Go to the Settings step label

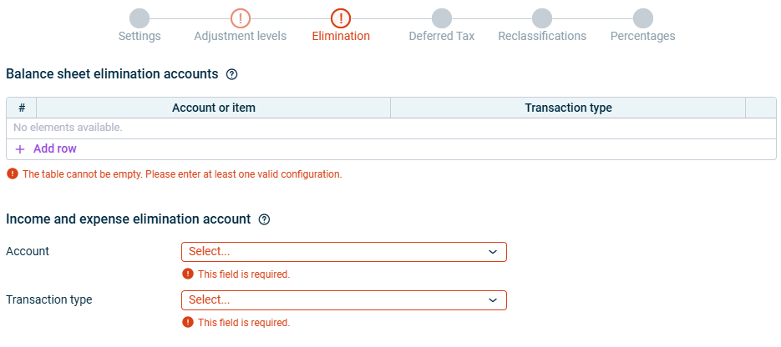pos(139,37)
